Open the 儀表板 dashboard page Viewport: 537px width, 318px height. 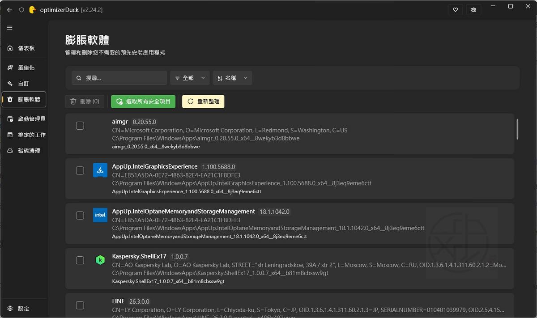[x=24, y=48]
